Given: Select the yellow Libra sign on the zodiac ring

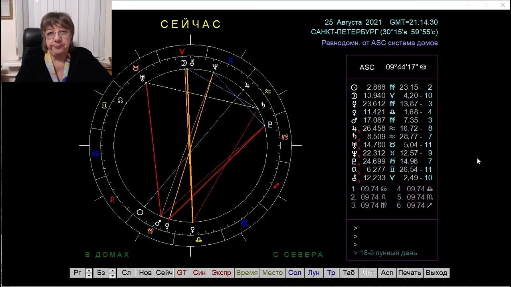Looking at the screenshot, I should pyautogui.click(x=198, y=240).
